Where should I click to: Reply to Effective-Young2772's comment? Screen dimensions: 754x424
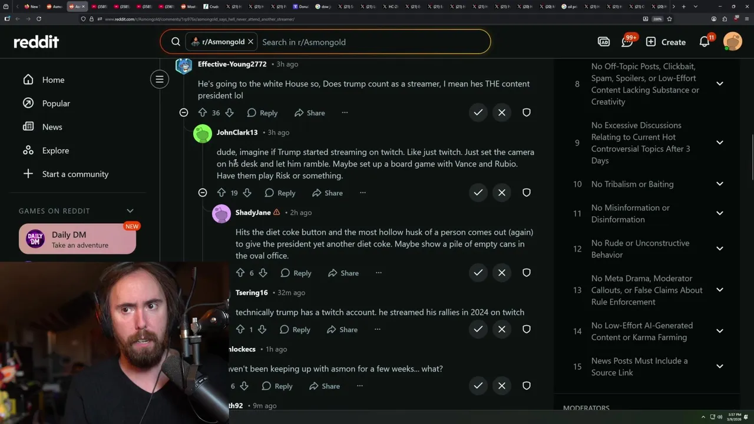click(x=262, y=112)
